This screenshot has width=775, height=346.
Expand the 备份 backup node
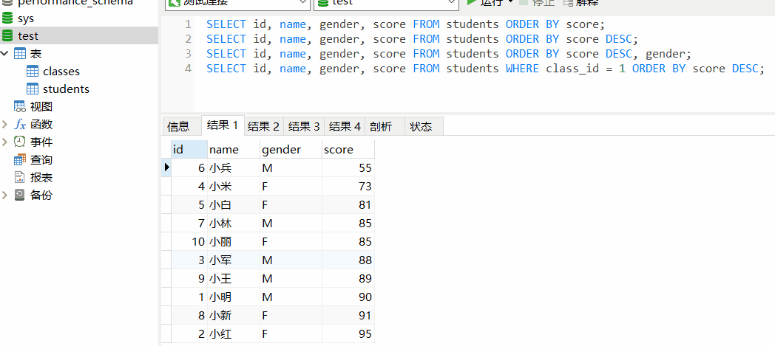[5, 196]
